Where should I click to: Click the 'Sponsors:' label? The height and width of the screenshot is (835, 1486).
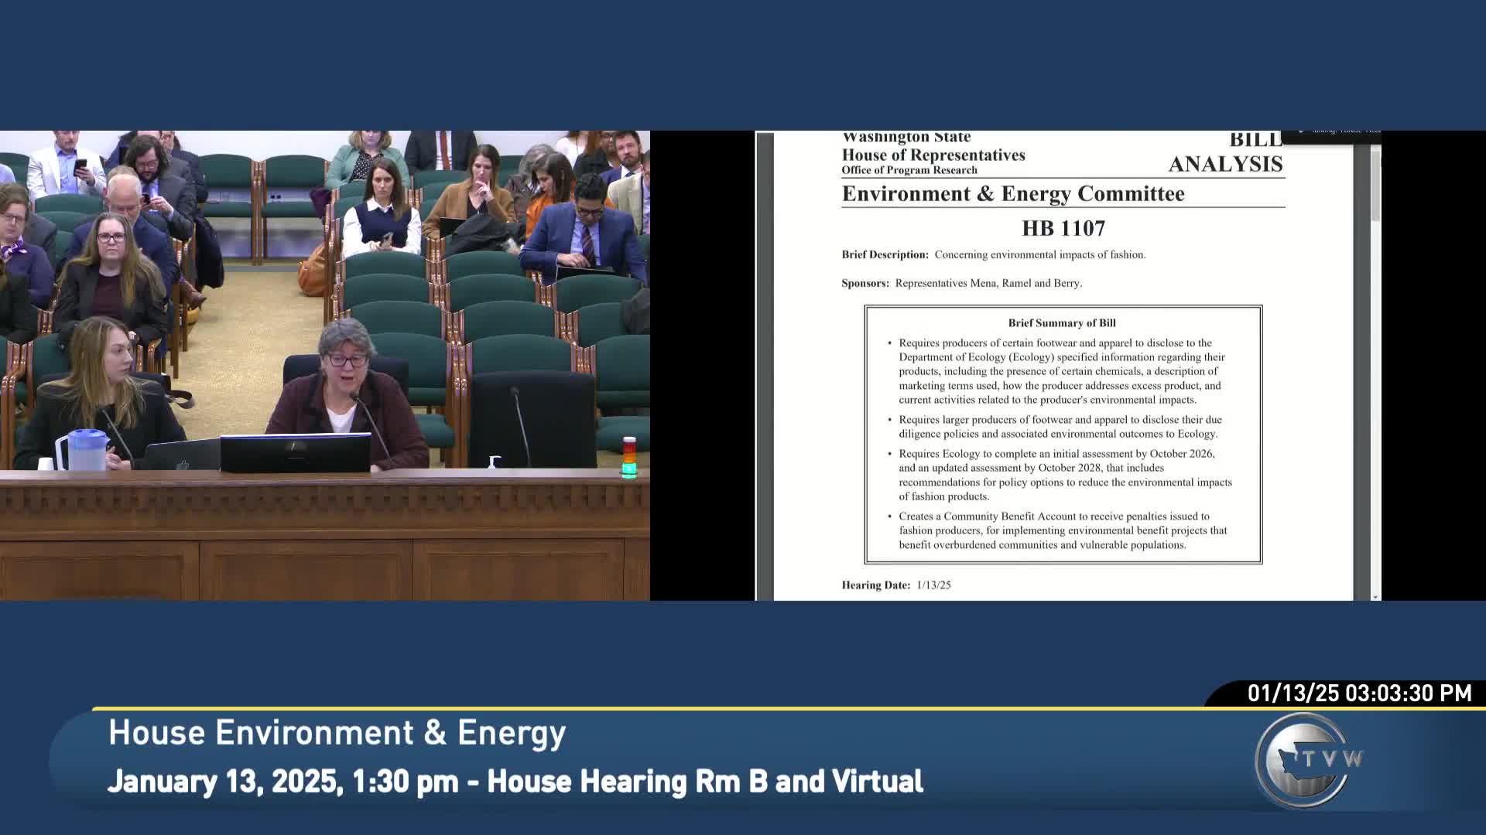tap(865, 283)
